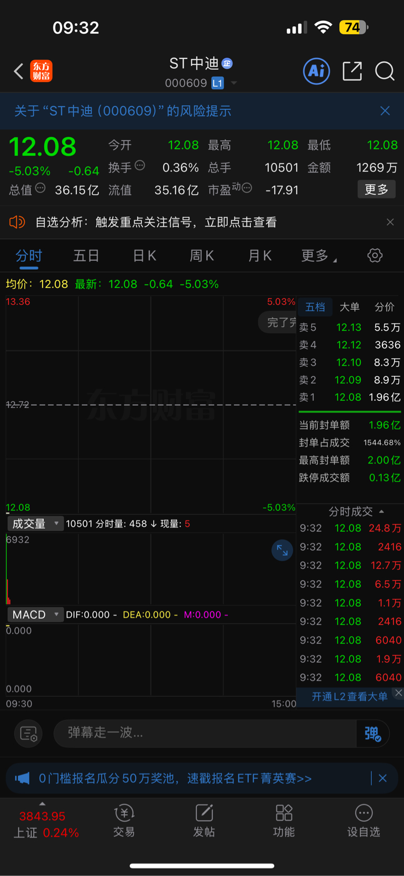Open the 自选分析 signal message

(156, 222)
